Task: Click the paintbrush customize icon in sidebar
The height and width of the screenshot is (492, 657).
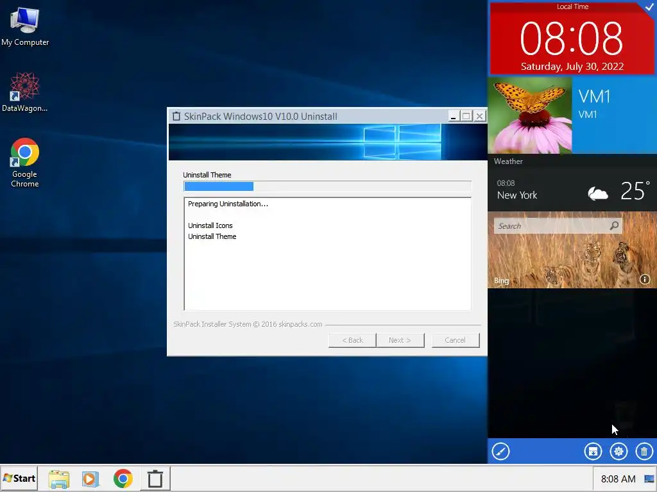Action: (x=500, y=452)
